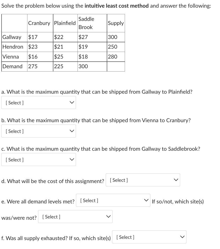220x249 pixels.
Task: Open the Gallway to Saddlebrook quantity dropdown
Action: [x=39, y=159]
